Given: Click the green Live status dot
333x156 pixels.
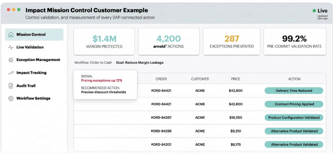Looking at the screenshot, I should pos(314,11).
